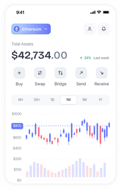The width and height of the screenshot is (121, 189).
Task: Tap the Send arrow icon
Action: [81, 73]
